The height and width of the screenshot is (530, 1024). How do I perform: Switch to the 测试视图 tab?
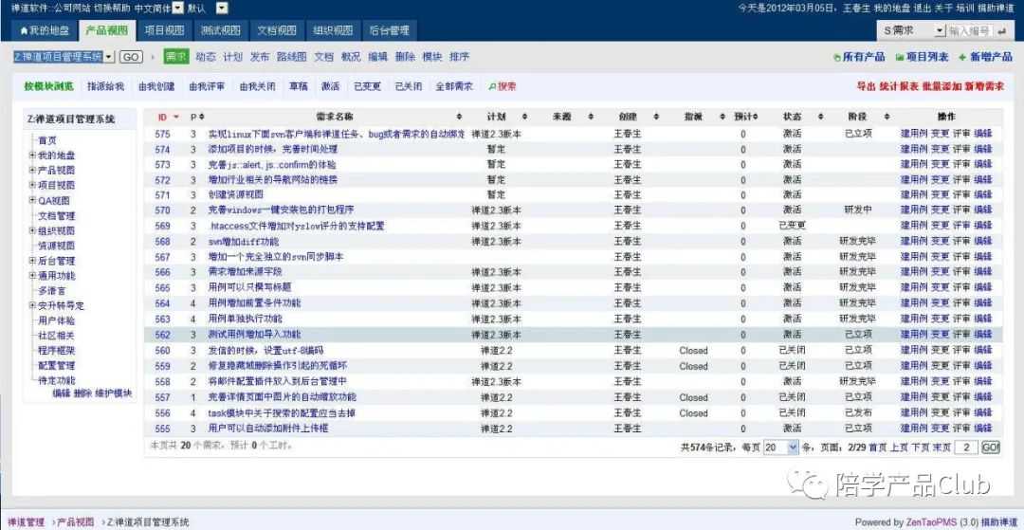[x=221, y=30]
